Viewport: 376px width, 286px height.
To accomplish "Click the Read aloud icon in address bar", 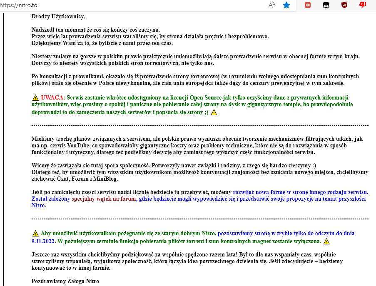I will point(271,5).
